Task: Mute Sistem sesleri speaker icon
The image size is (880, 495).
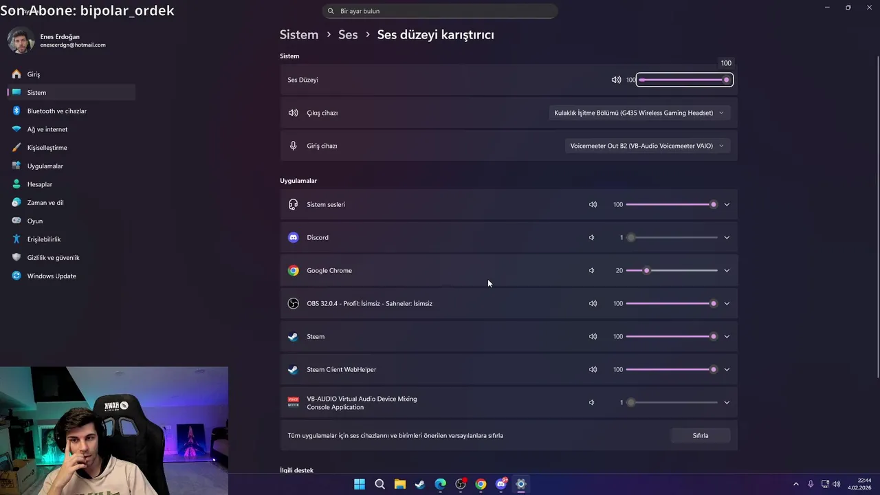Action: pos(593,204)
